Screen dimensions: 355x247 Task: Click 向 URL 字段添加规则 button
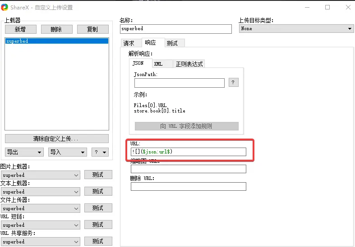187,126
